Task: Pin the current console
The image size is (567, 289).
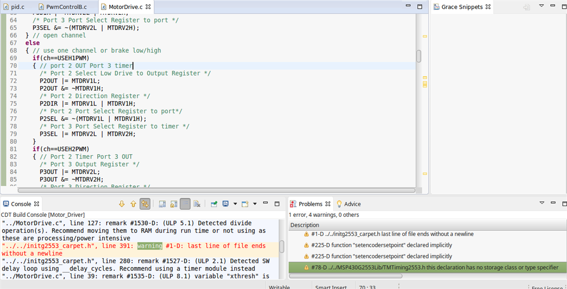Action: click(214, 204)
